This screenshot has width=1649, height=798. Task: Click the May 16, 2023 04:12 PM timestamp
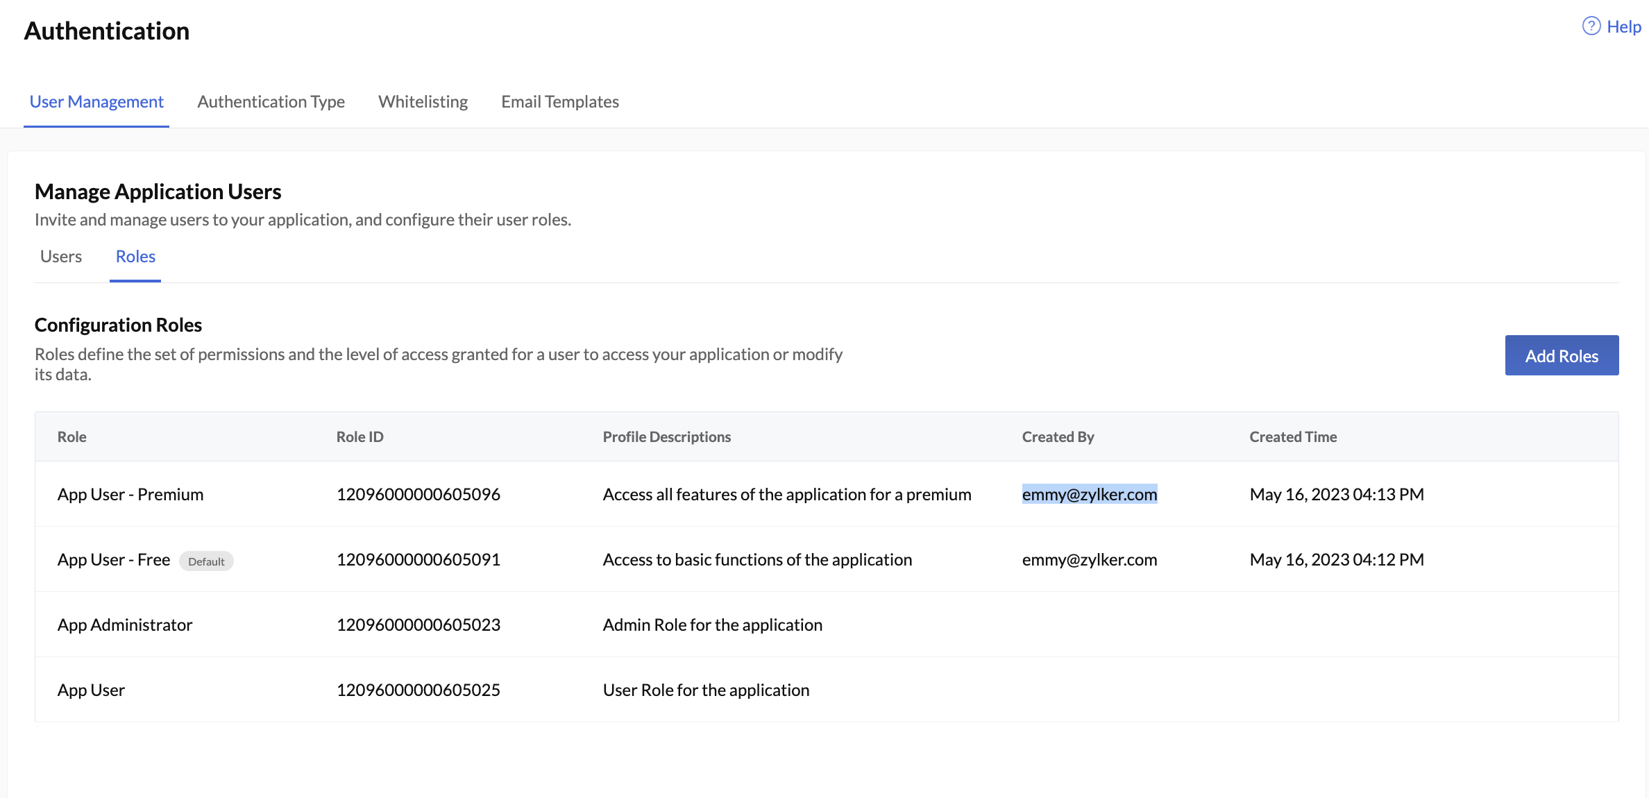point(1337,560)
